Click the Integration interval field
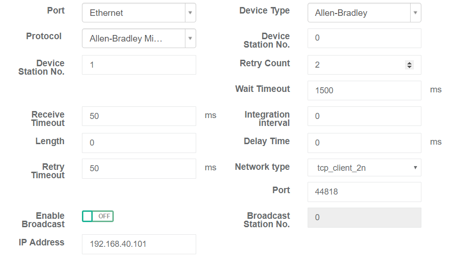The height and width of the screenshot is (258, 464). click(x=364, y=116)
